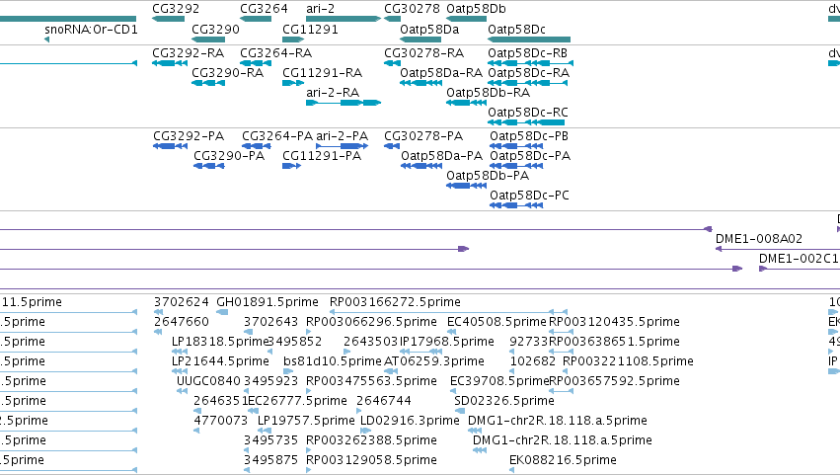Open transcript CG3290-RA
This screenshot has height=475, width=840.
point(228,73)
